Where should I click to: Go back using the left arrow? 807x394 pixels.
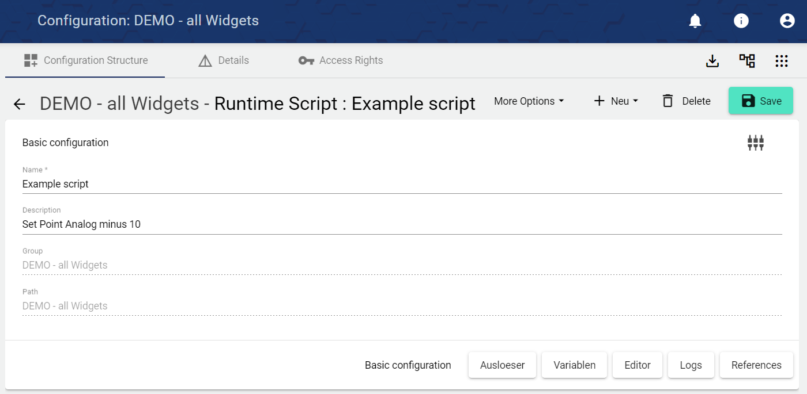click(x=20, y=104)
